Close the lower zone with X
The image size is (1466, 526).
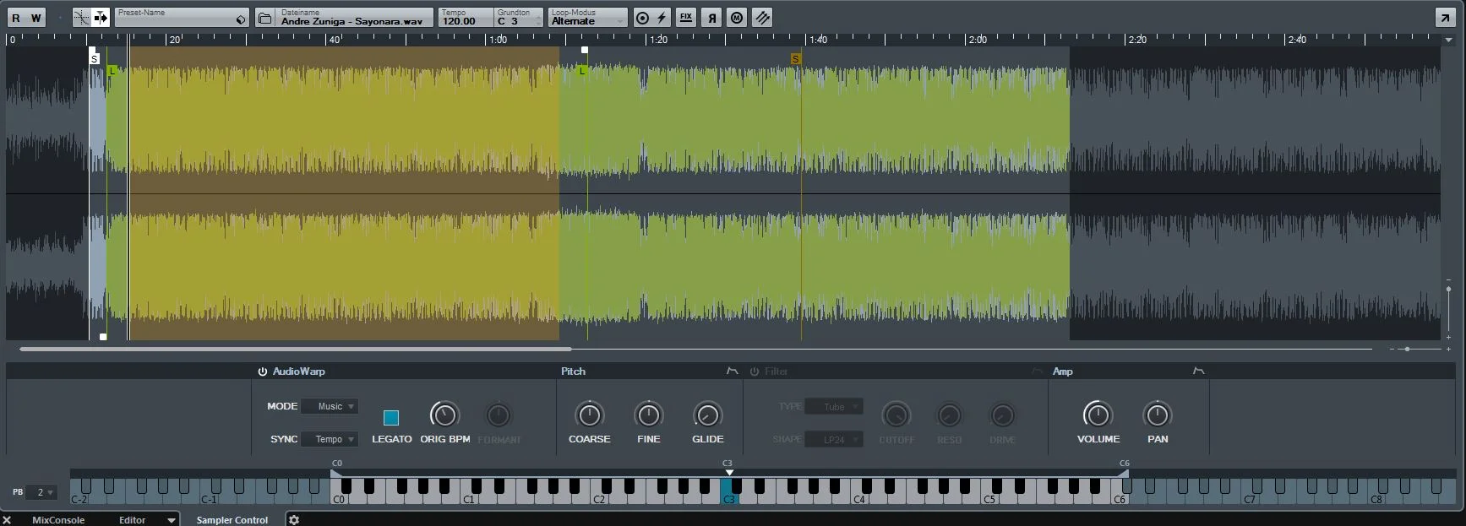[x=7, y=520]
